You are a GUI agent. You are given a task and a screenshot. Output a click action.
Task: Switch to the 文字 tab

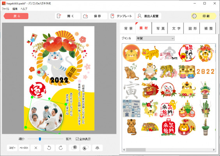coord(176,28)
